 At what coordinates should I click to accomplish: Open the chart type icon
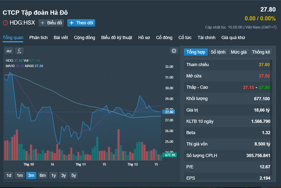[x=9, y=51]
